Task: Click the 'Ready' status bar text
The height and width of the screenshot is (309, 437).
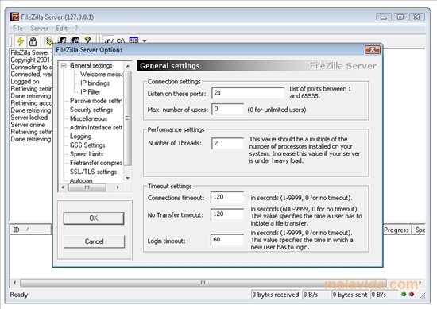Action: pyautogui.click(x=19, y=295)
